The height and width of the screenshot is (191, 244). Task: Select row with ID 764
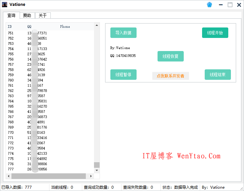click(x=50, y=101)
